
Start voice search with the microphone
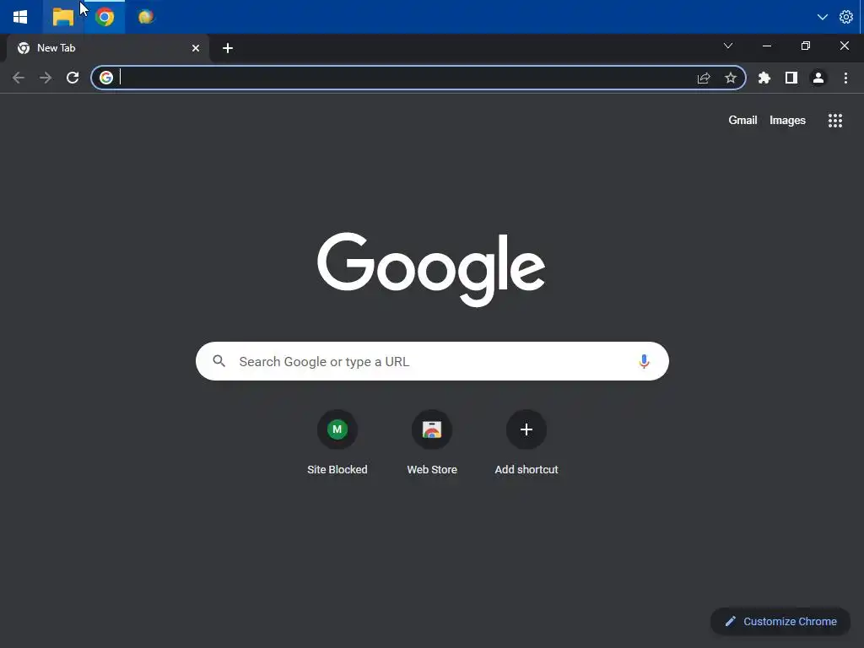tap(644, 361)
